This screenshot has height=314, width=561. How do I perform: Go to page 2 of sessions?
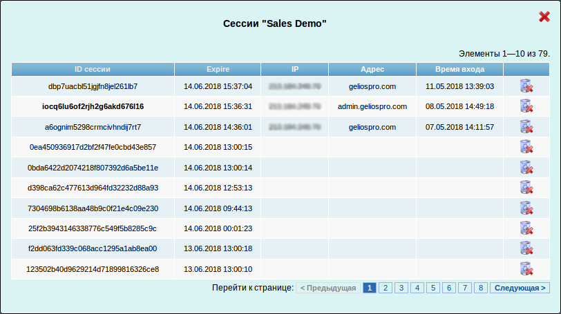point(385,288)
